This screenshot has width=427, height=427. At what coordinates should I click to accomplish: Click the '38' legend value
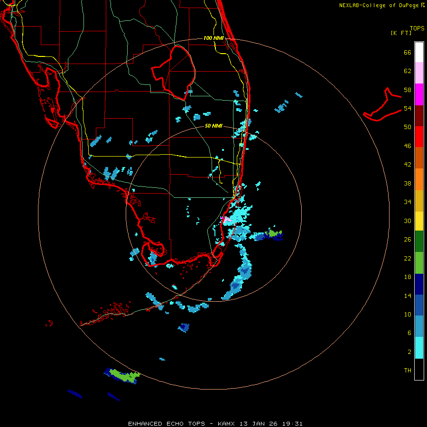tap(408, 183)
